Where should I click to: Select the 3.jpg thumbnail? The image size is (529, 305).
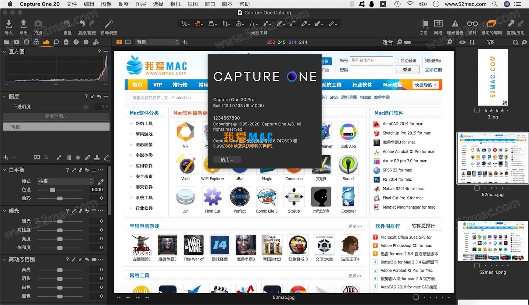pyautogui.click(x=493, y=77)
